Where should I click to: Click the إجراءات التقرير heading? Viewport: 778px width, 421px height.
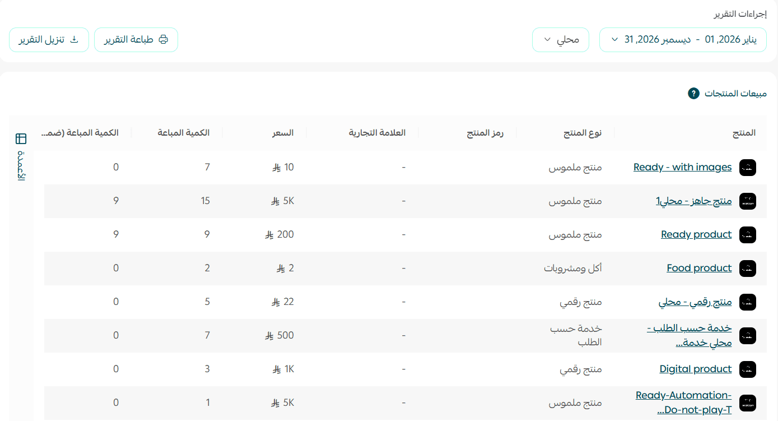740,14
